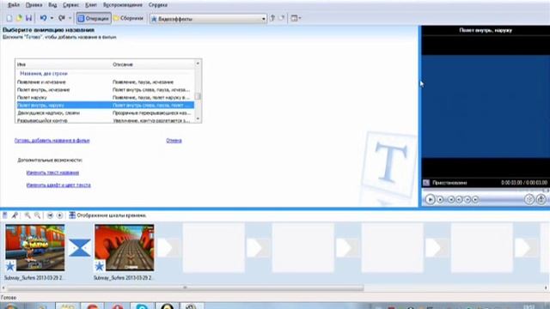
Task: Toggle the Операции tasks pane button
Action: (94, 18)
